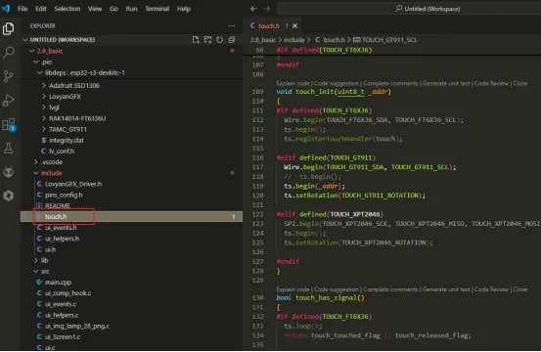
Task: Open Explorer more actions ellipsis
Action: tap(232, 25)
